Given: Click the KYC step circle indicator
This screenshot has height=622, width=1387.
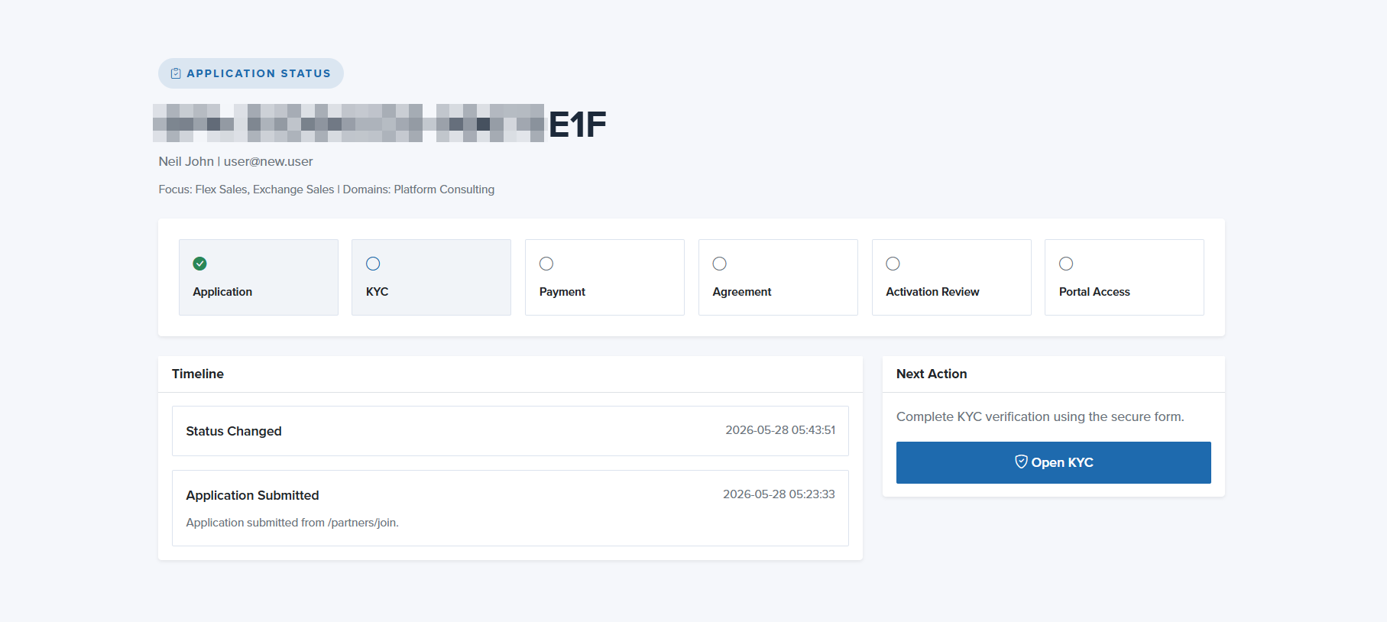Looking at the screenshot, I should click(373, 264).
